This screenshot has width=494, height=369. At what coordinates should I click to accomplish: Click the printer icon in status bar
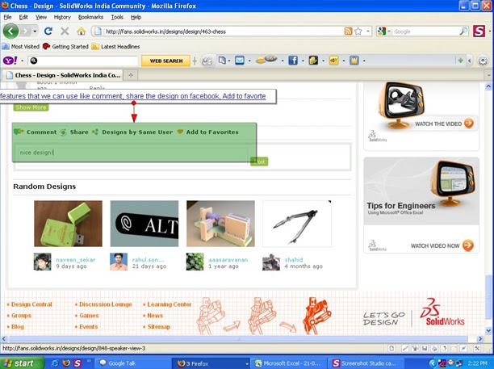pyautogui.click(x=434, y=348)
